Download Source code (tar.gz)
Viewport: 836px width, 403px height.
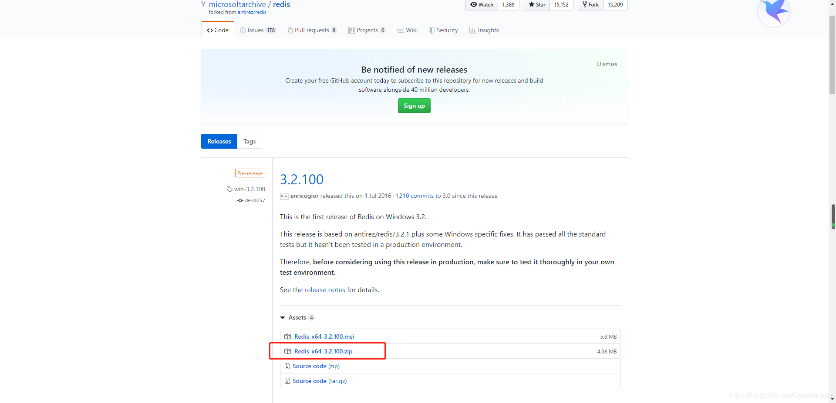click(x=320, y=381)
